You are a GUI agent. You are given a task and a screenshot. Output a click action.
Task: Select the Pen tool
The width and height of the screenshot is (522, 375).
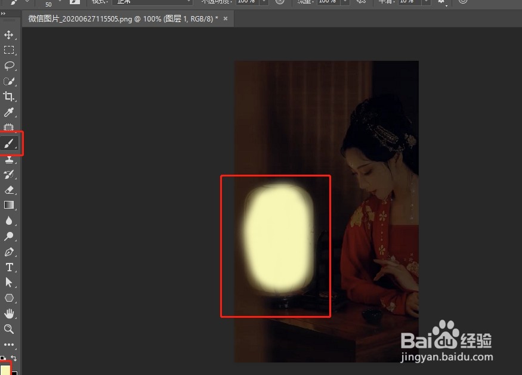point(9,252)
